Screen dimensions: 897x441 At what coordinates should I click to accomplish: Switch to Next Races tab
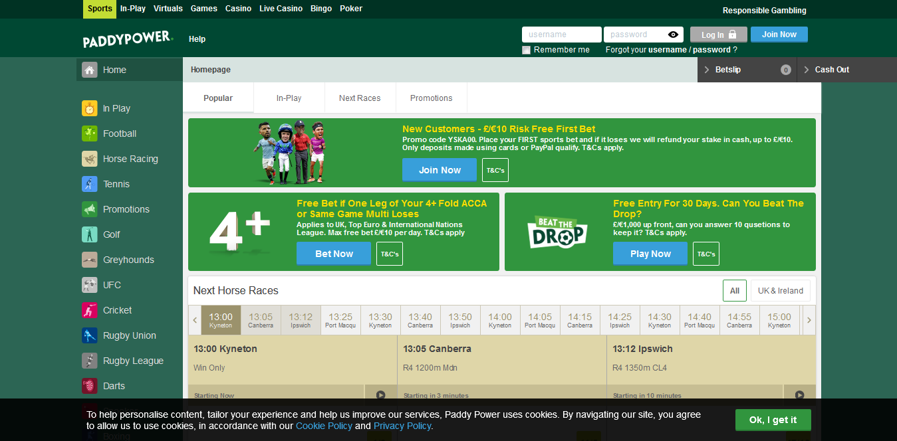point(360,98)
